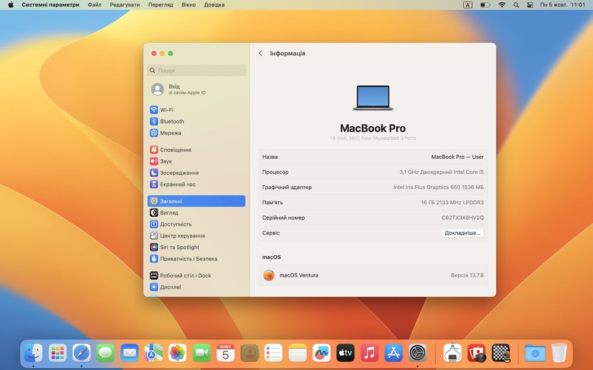Launch Freeform from the Dock
Screen dimensions: 593x370
pyautogui.click(x=321, y=353)
